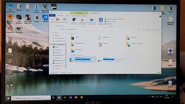
Task: Click the navigation pane scroll-down arrow
Action: (66, 70)
